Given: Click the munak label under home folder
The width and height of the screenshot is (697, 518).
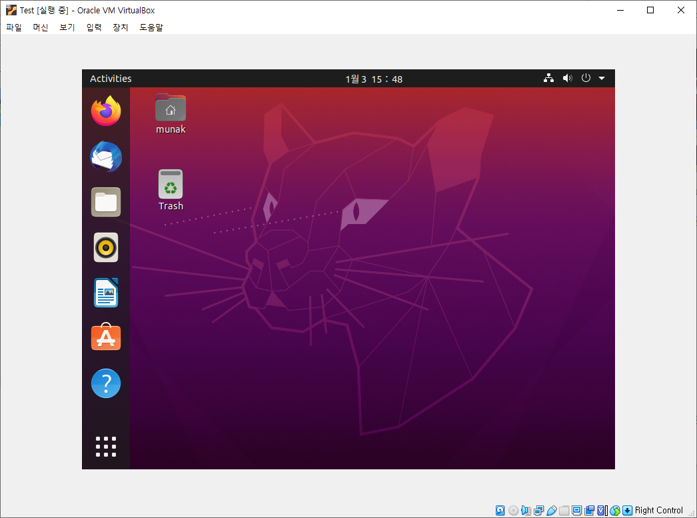Looking at the screenshot, I should pyautogui.click(x=171, y=129).
